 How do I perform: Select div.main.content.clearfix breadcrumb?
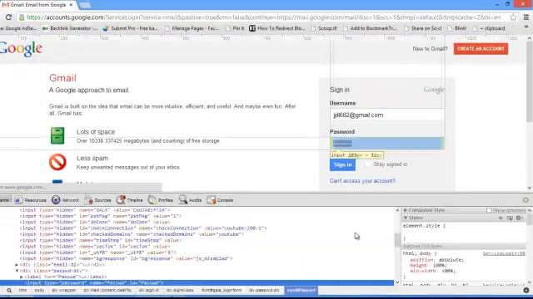click(x=107, y=290)
